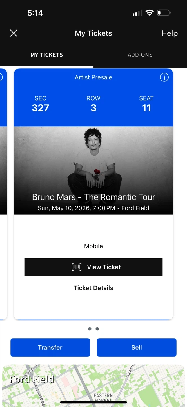The height and width of the screenshot is (407, 187).
Task: Tap the cellular signal bars
Action: [x=137, y=13]
